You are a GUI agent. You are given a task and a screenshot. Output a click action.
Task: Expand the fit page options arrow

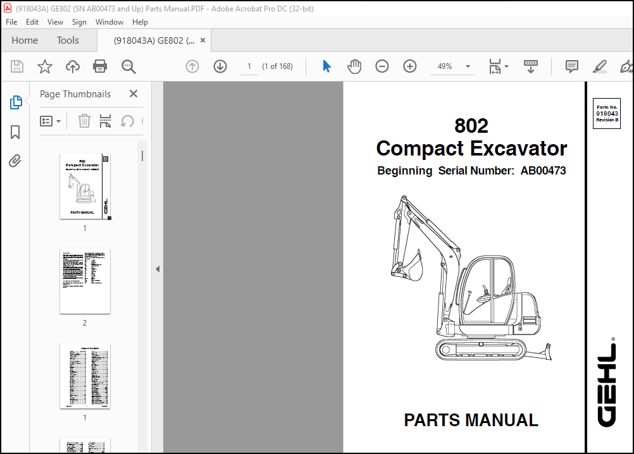click(x=507, y=66)
